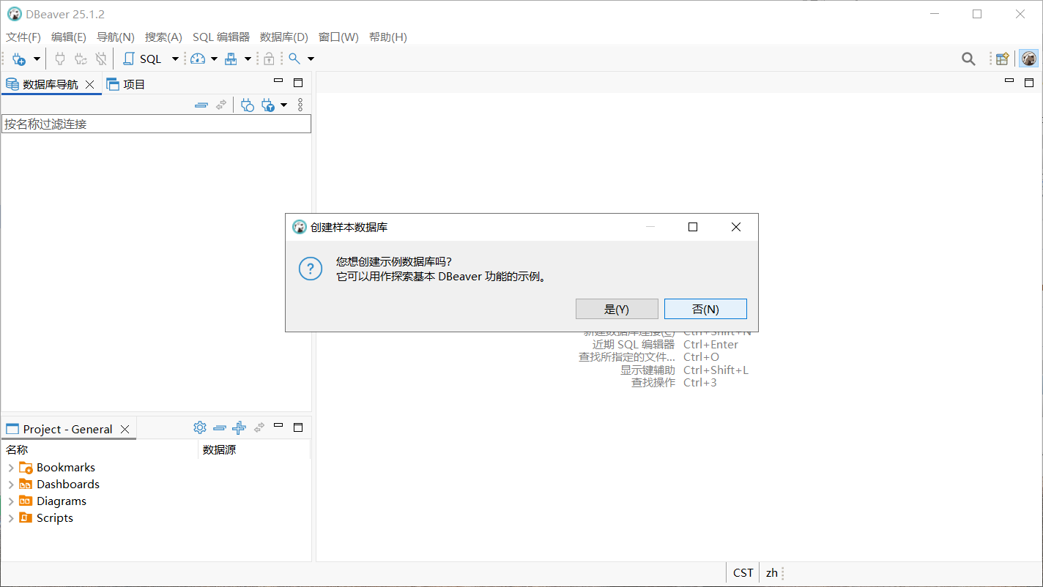Open the SQL 编辑器 menu
Image resolution: width=1043 pixels, height=587 pixels.
tap(221, 37)
